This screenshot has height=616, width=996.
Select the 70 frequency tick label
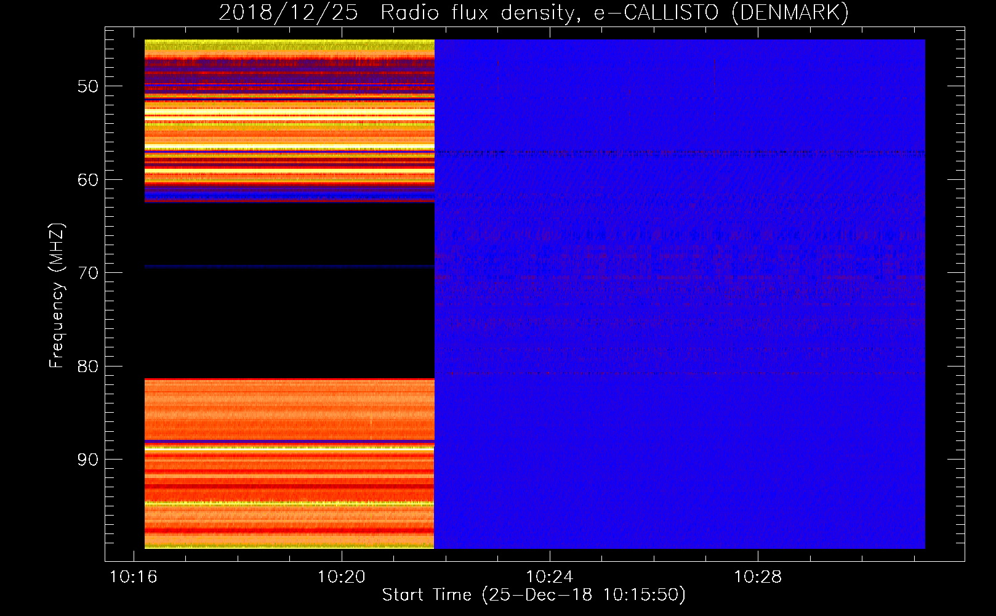click(x=88, y=273)
